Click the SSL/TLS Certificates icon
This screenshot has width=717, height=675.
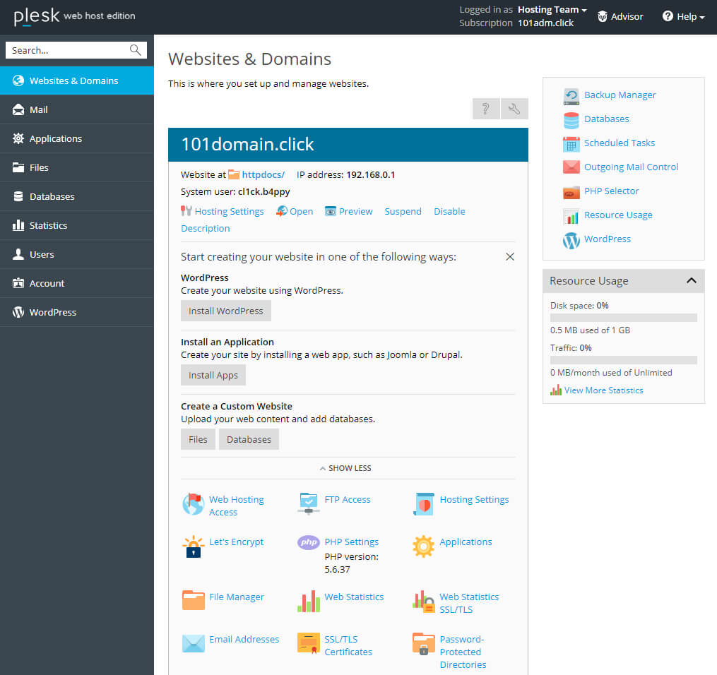(309, 643)
